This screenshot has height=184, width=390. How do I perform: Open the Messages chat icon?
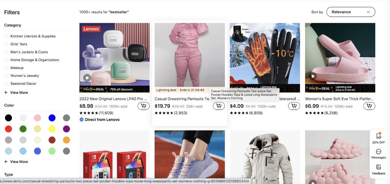click(378, 154)
